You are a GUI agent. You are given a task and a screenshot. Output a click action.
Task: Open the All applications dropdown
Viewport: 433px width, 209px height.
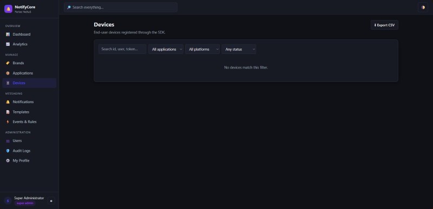tap(166, 49)
